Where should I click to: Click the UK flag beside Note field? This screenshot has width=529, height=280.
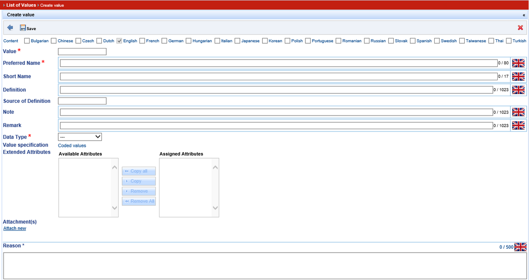tap(518, 112)
